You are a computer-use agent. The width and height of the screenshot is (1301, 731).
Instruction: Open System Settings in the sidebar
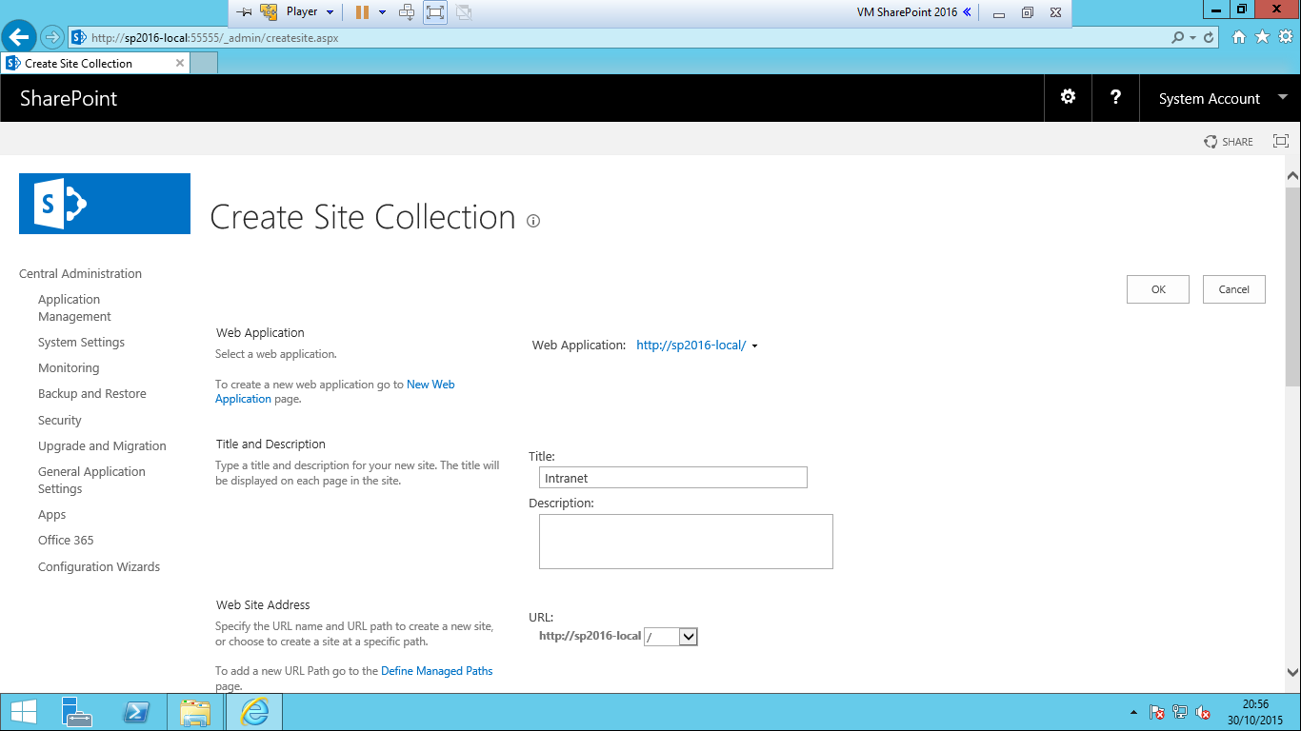(81, 342)
